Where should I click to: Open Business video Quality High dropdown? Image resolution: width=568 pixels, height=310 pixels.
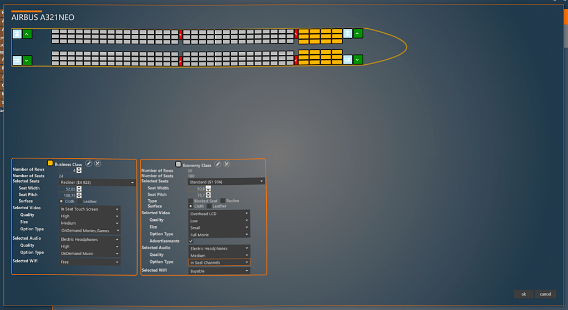click(89, 216)
